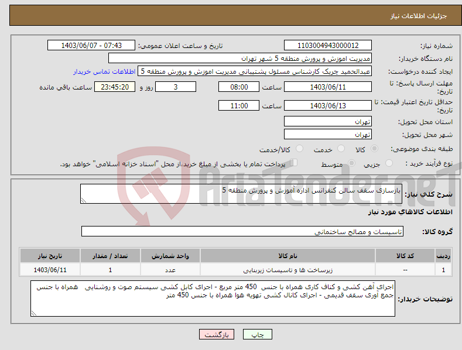Select the جزیی purchase type radio
462x350 pixels.
click(389, 163)
